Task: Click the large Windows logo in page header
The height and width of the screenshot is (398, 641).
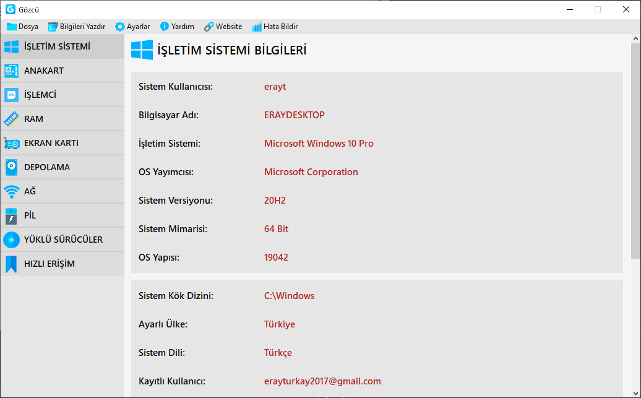Action: point(142,50)
